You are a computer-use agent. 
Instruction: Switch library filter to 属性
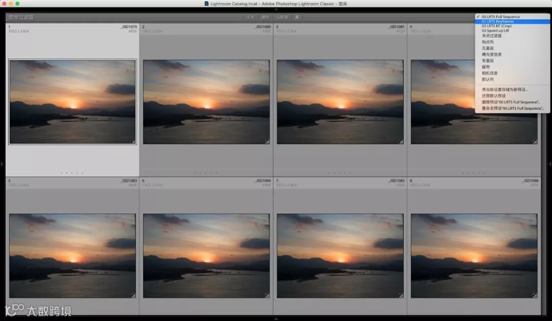point(265,17)
